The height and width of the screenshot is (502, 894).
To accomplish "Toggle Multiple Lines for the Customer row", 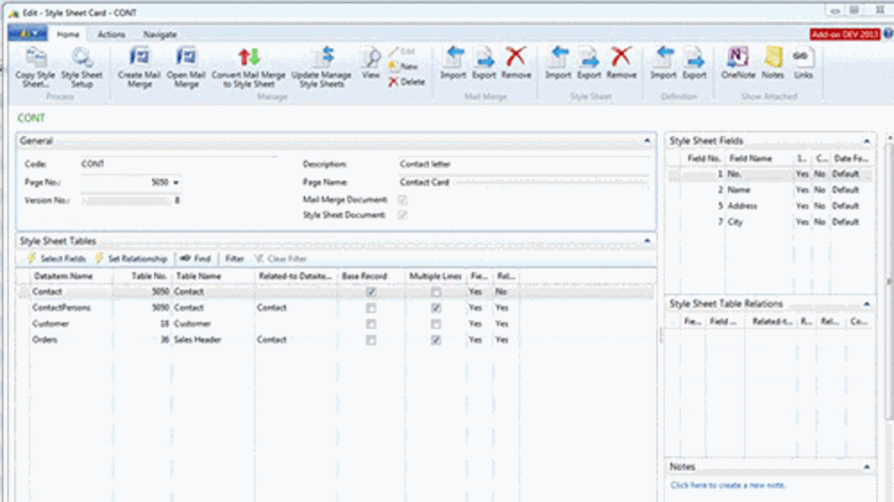I will point(436,323).
